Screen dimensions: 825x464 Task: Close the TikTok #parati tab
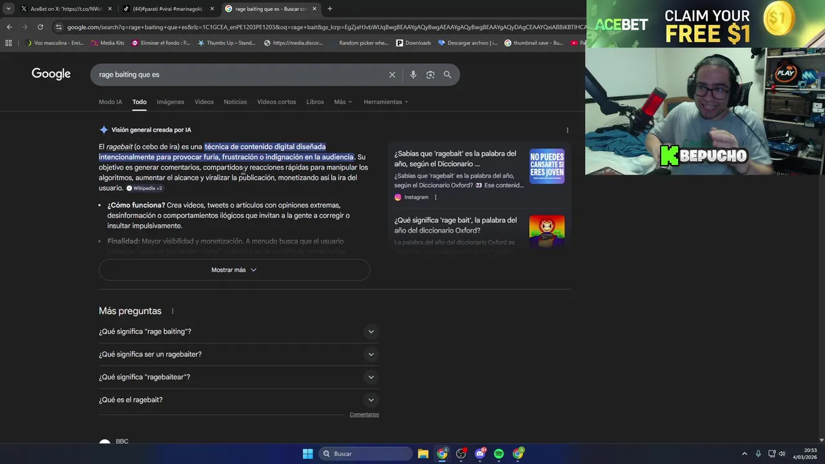212,9
